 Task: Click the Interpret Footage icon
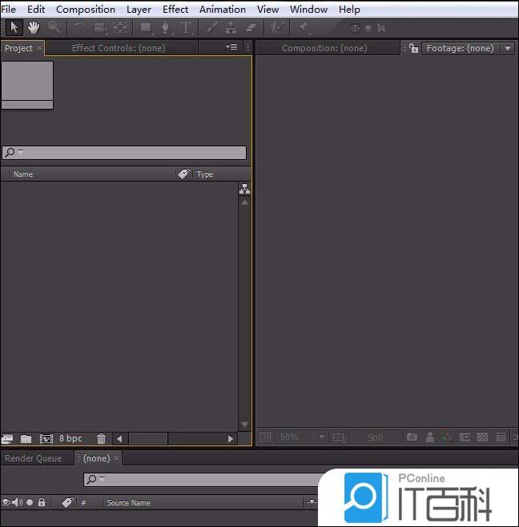(x=7, y=438)
